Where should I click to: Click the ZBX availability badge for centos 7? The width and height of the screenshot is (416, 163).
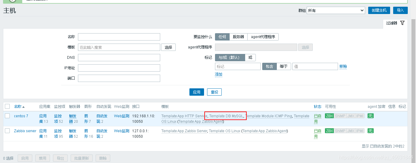pyautogui.click(x=330, y=116)
